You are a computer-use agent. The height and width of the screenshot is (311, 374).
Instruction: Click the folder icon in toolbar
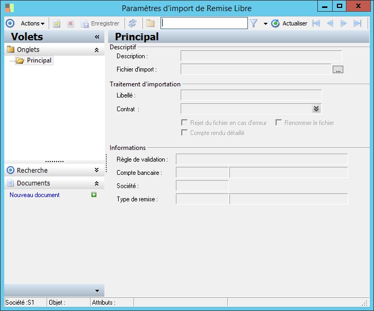click(150, 23)
